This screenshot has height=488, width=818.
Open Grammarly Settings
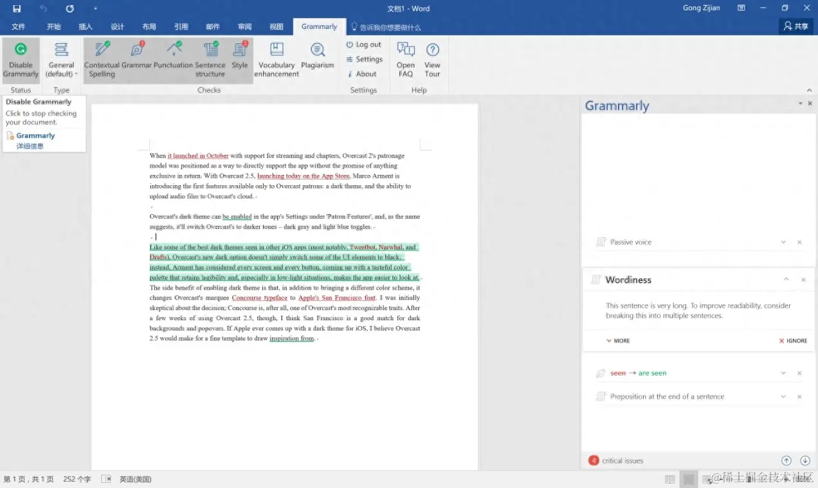coord(365,59)
